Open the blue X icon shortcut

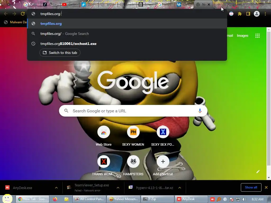[x=163, y=132]
